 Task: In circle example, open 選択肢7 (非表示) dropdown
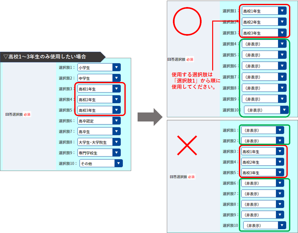point(264,77)
